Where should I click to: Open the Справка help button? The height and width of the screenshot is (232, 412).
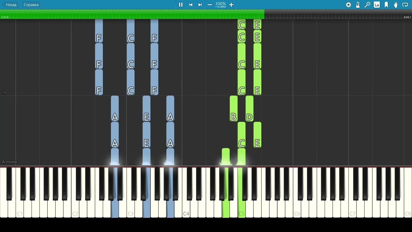click(x=31, y=5)
